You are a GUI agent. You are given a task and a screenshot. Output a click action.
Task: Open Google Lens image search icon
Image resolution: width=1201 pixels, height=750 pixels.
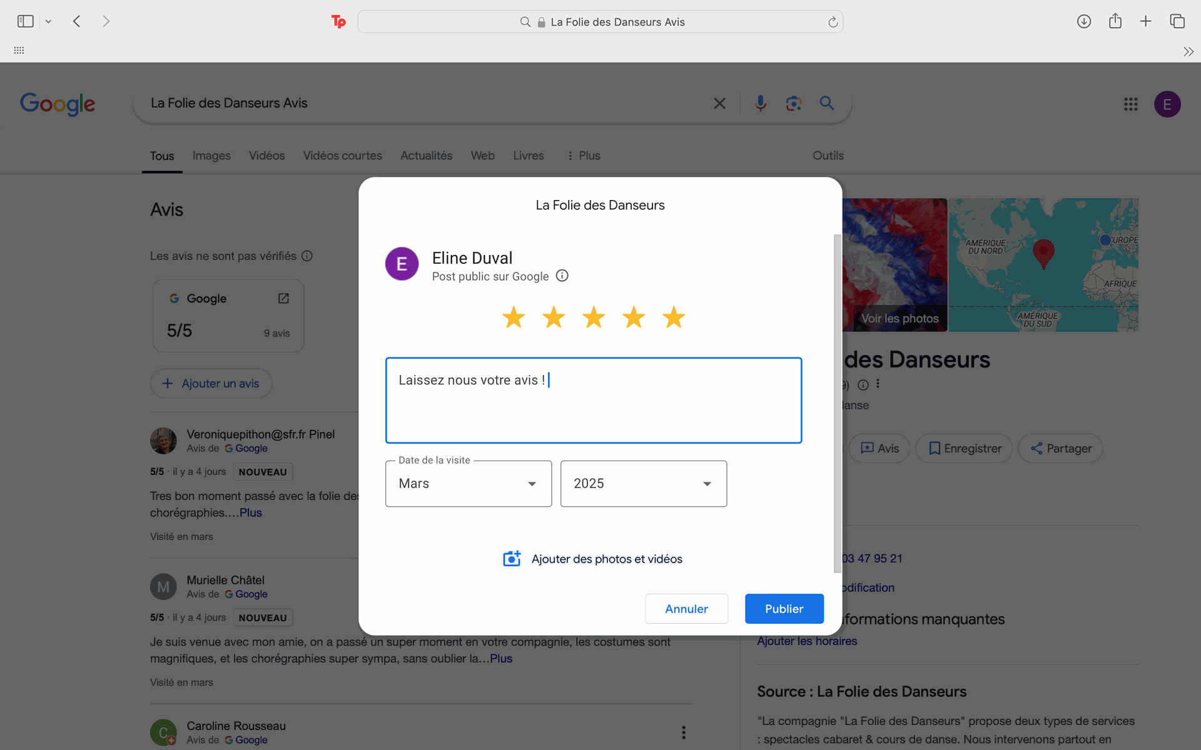click(793, 103)
